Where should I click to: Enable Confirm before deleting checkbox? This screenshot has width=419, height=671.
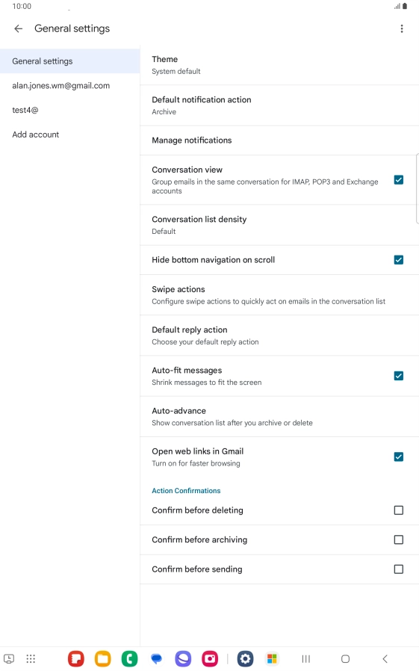coord(399,510)
